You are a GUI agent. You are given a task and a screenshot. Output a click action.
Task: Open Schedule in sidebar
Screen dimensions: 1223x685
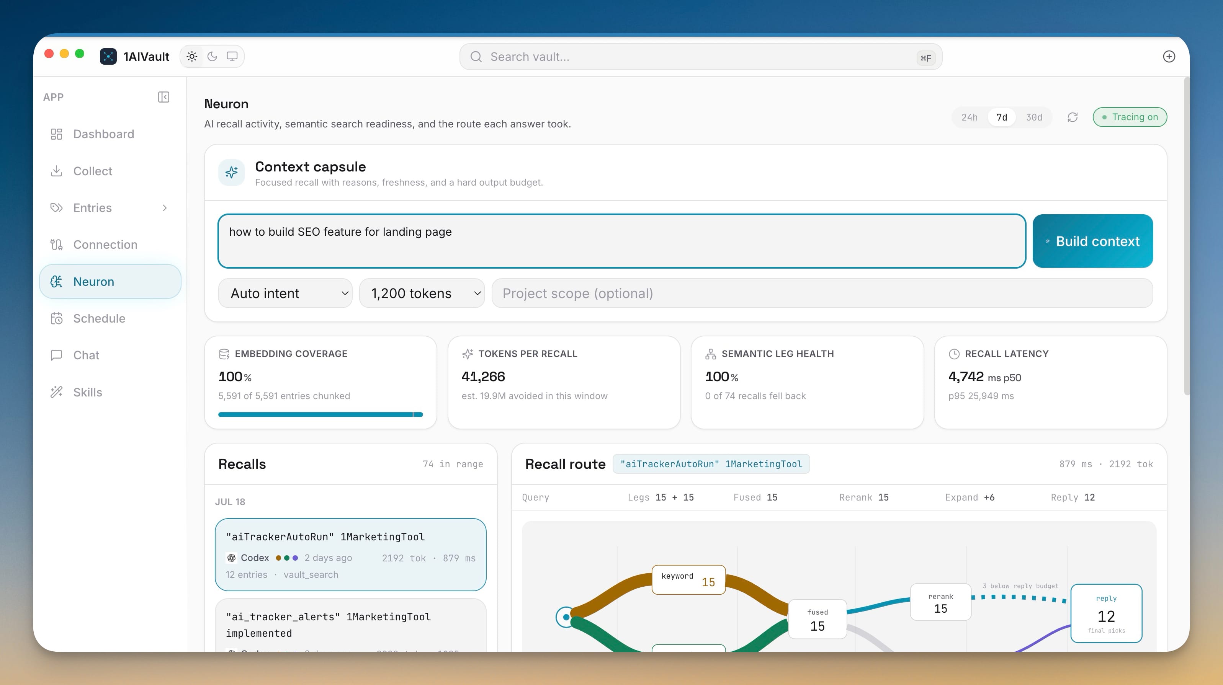click(110, 318)
